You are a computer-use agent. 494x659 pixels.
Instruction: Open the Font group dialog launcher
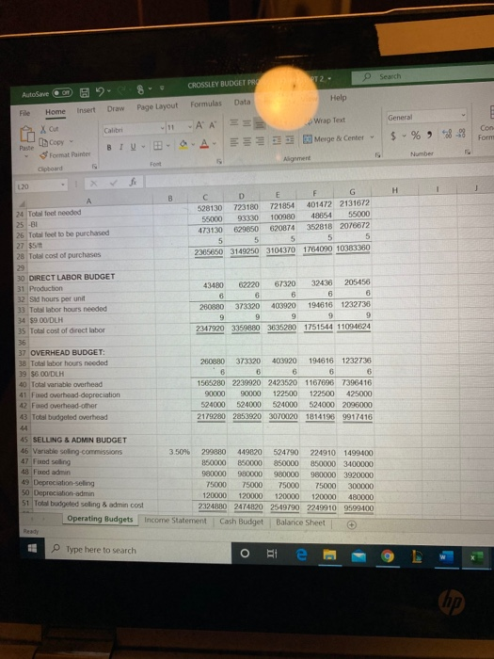[x=218, y=161]
